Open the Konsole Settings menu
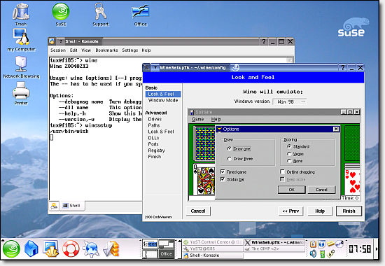 pyautogui.click(x=130, y=50)
